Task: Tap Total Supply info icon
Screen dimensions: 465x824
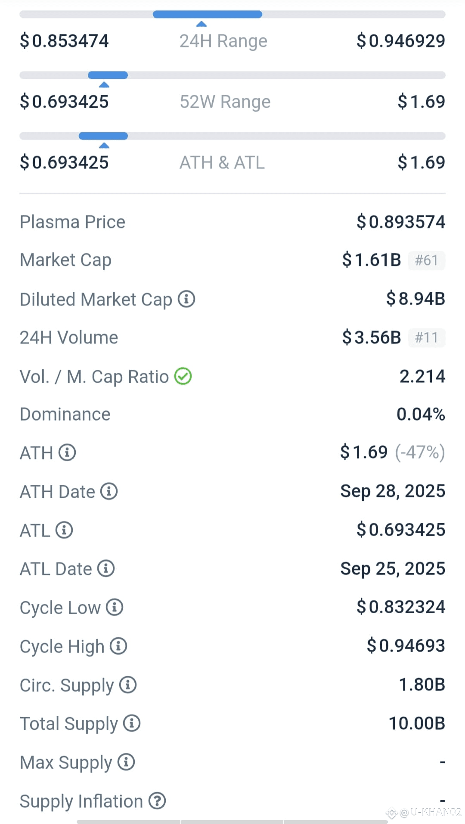Action: (132, 723)
